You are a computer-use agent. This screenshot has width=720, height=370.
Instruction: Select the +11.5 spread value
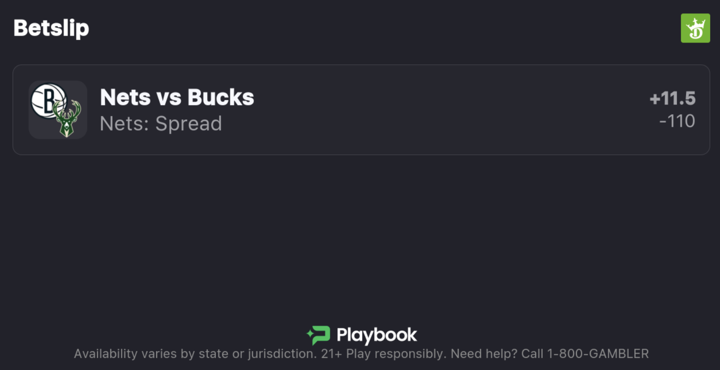click(x=672, y=99)
